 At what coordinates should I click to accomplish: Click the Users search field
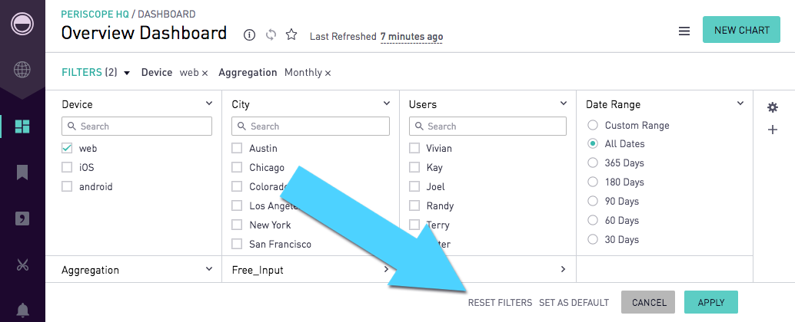coord(487,127)
